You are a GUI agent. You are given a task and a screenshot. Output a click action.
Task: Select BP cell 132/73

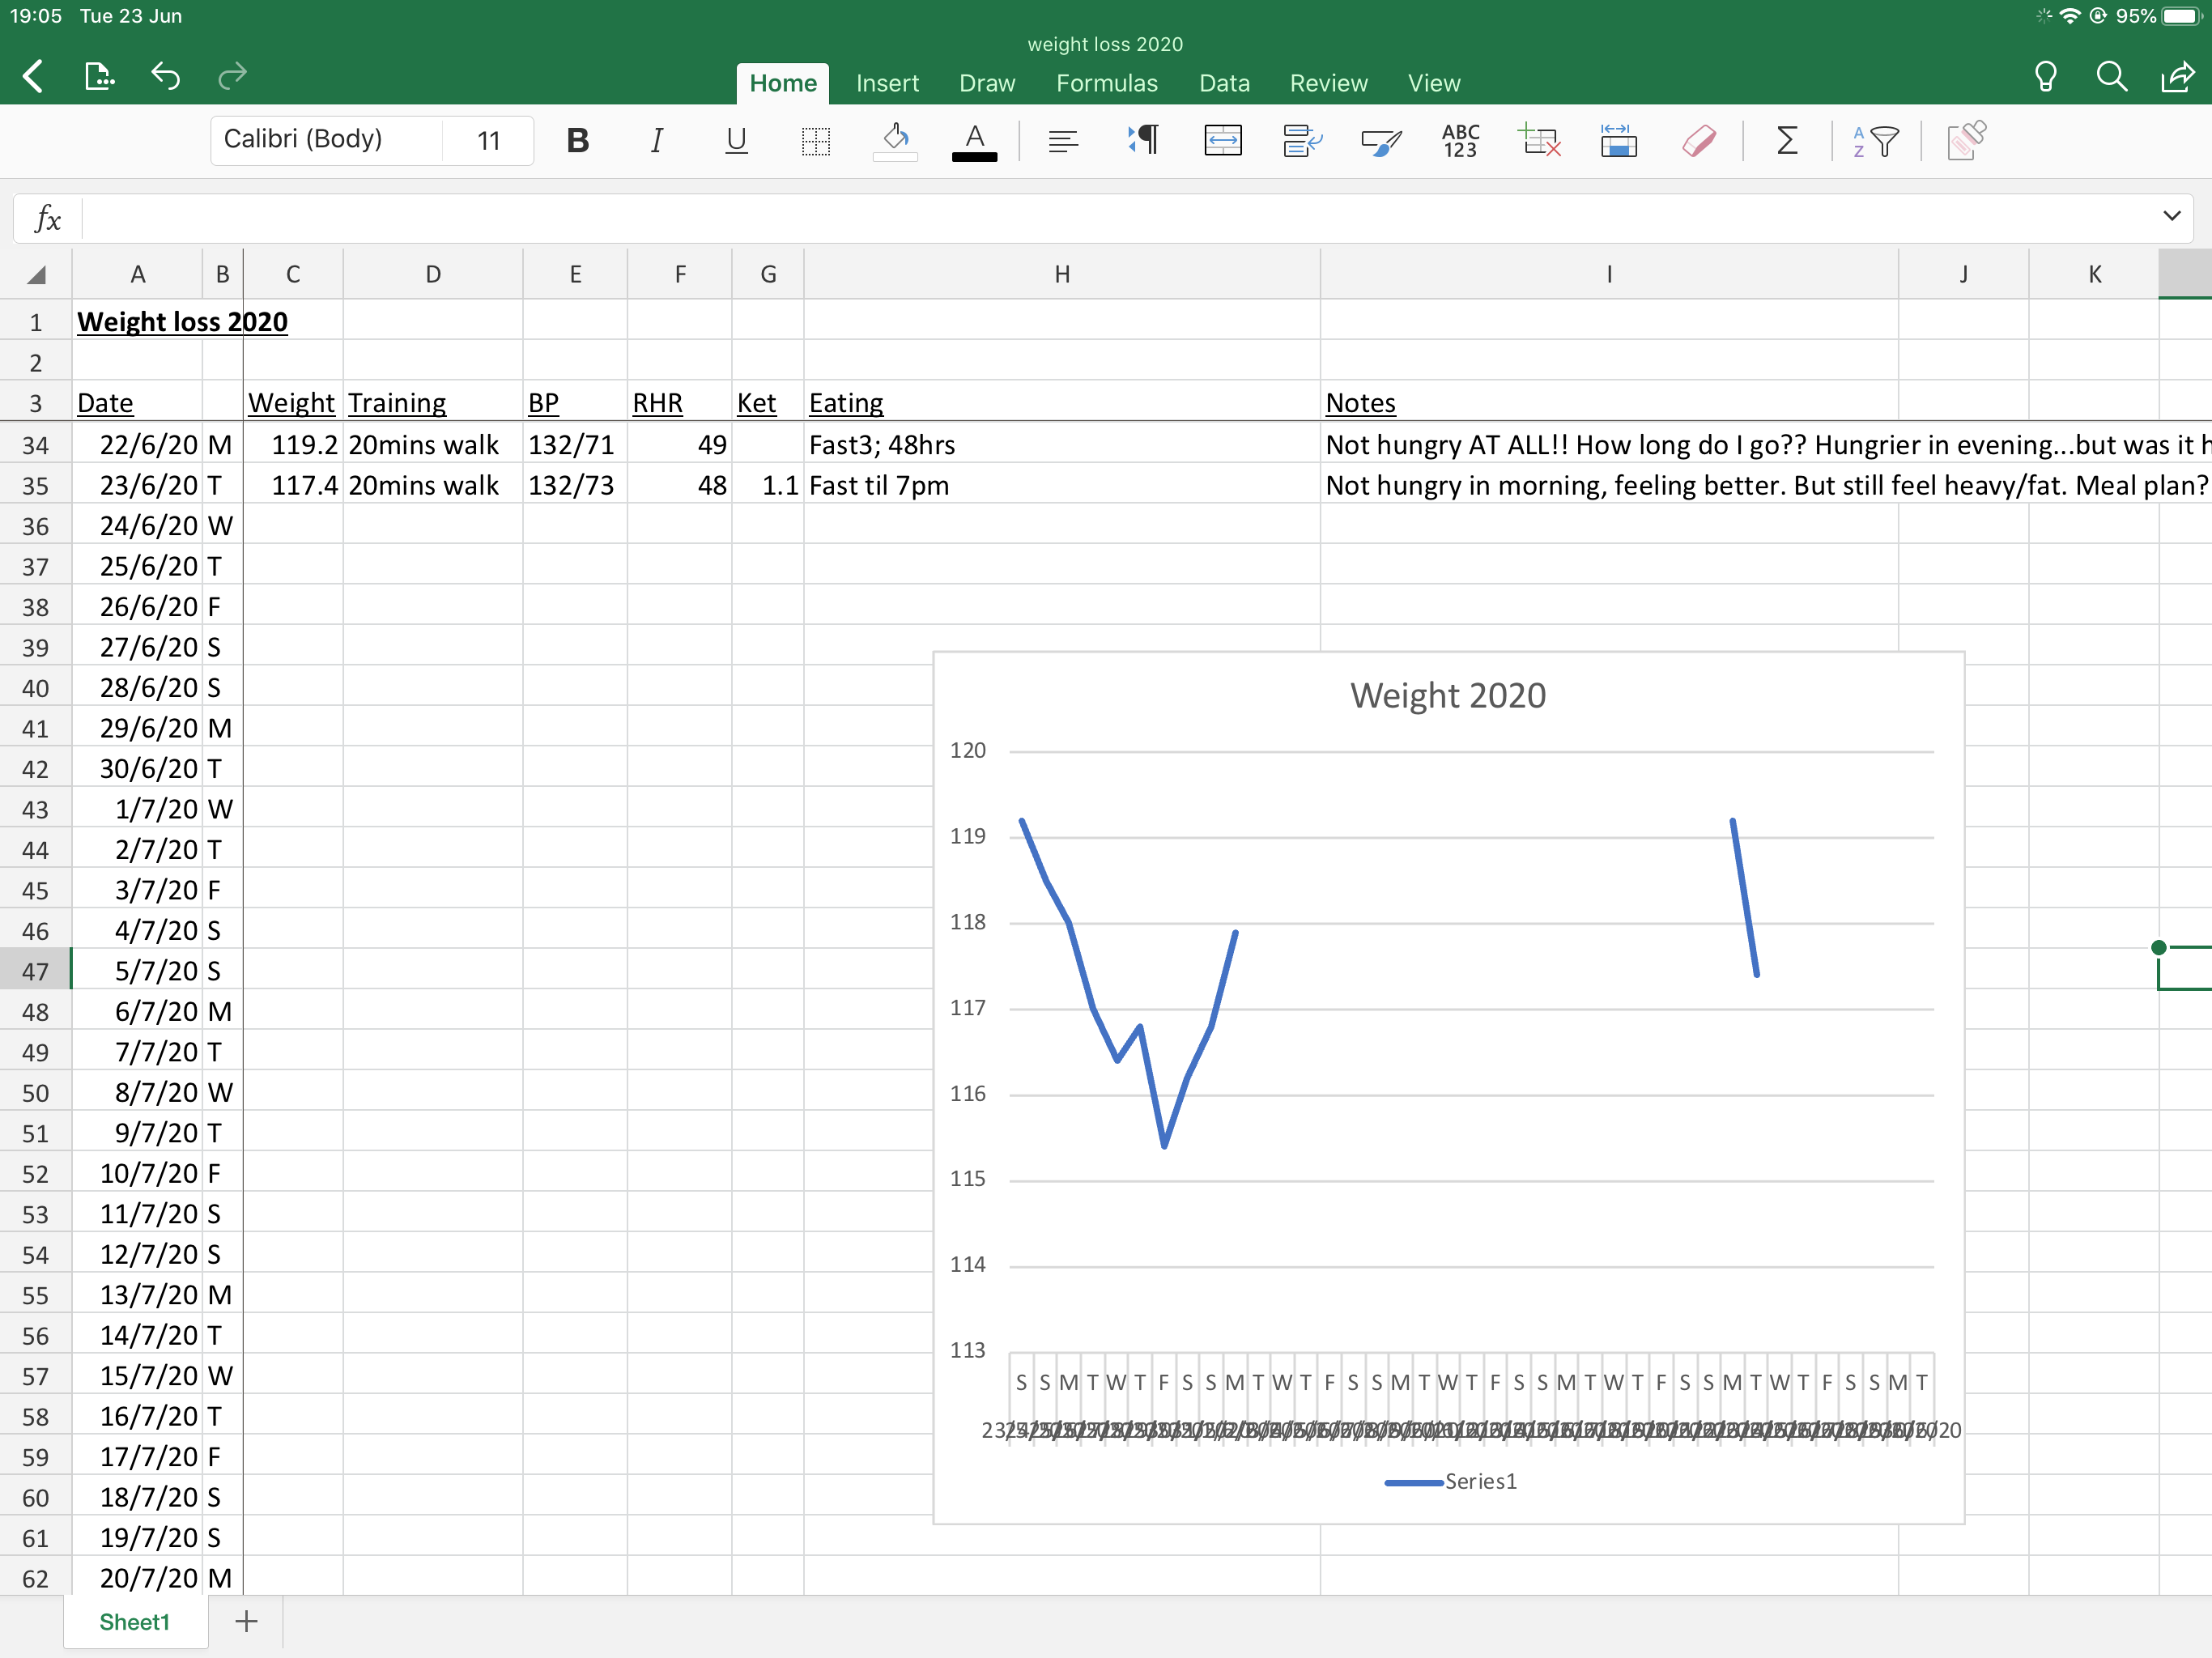point(575,485)
